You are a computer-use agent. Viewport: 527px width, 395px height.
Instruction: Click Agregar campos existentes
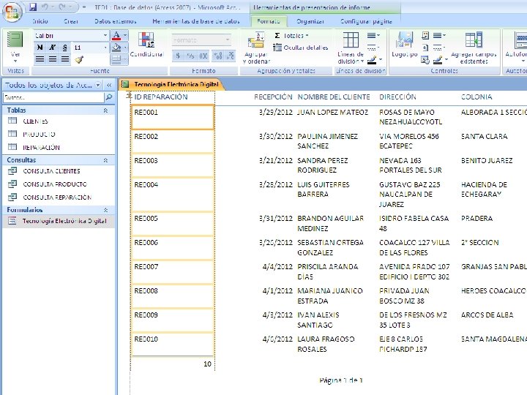tap(474, 48)
